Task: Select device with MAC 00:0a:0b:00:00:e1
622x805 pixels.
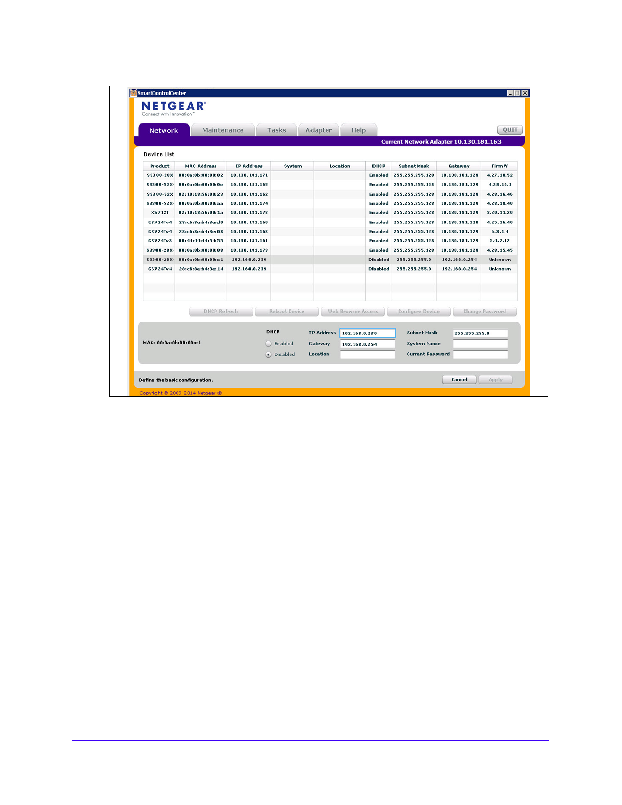Action: [x=330, y=260]
